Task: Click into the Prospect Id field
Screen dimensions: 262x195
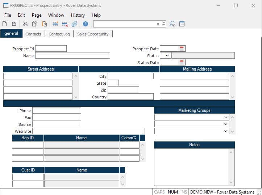Action: pyautogui.click(x=51, y=49)
